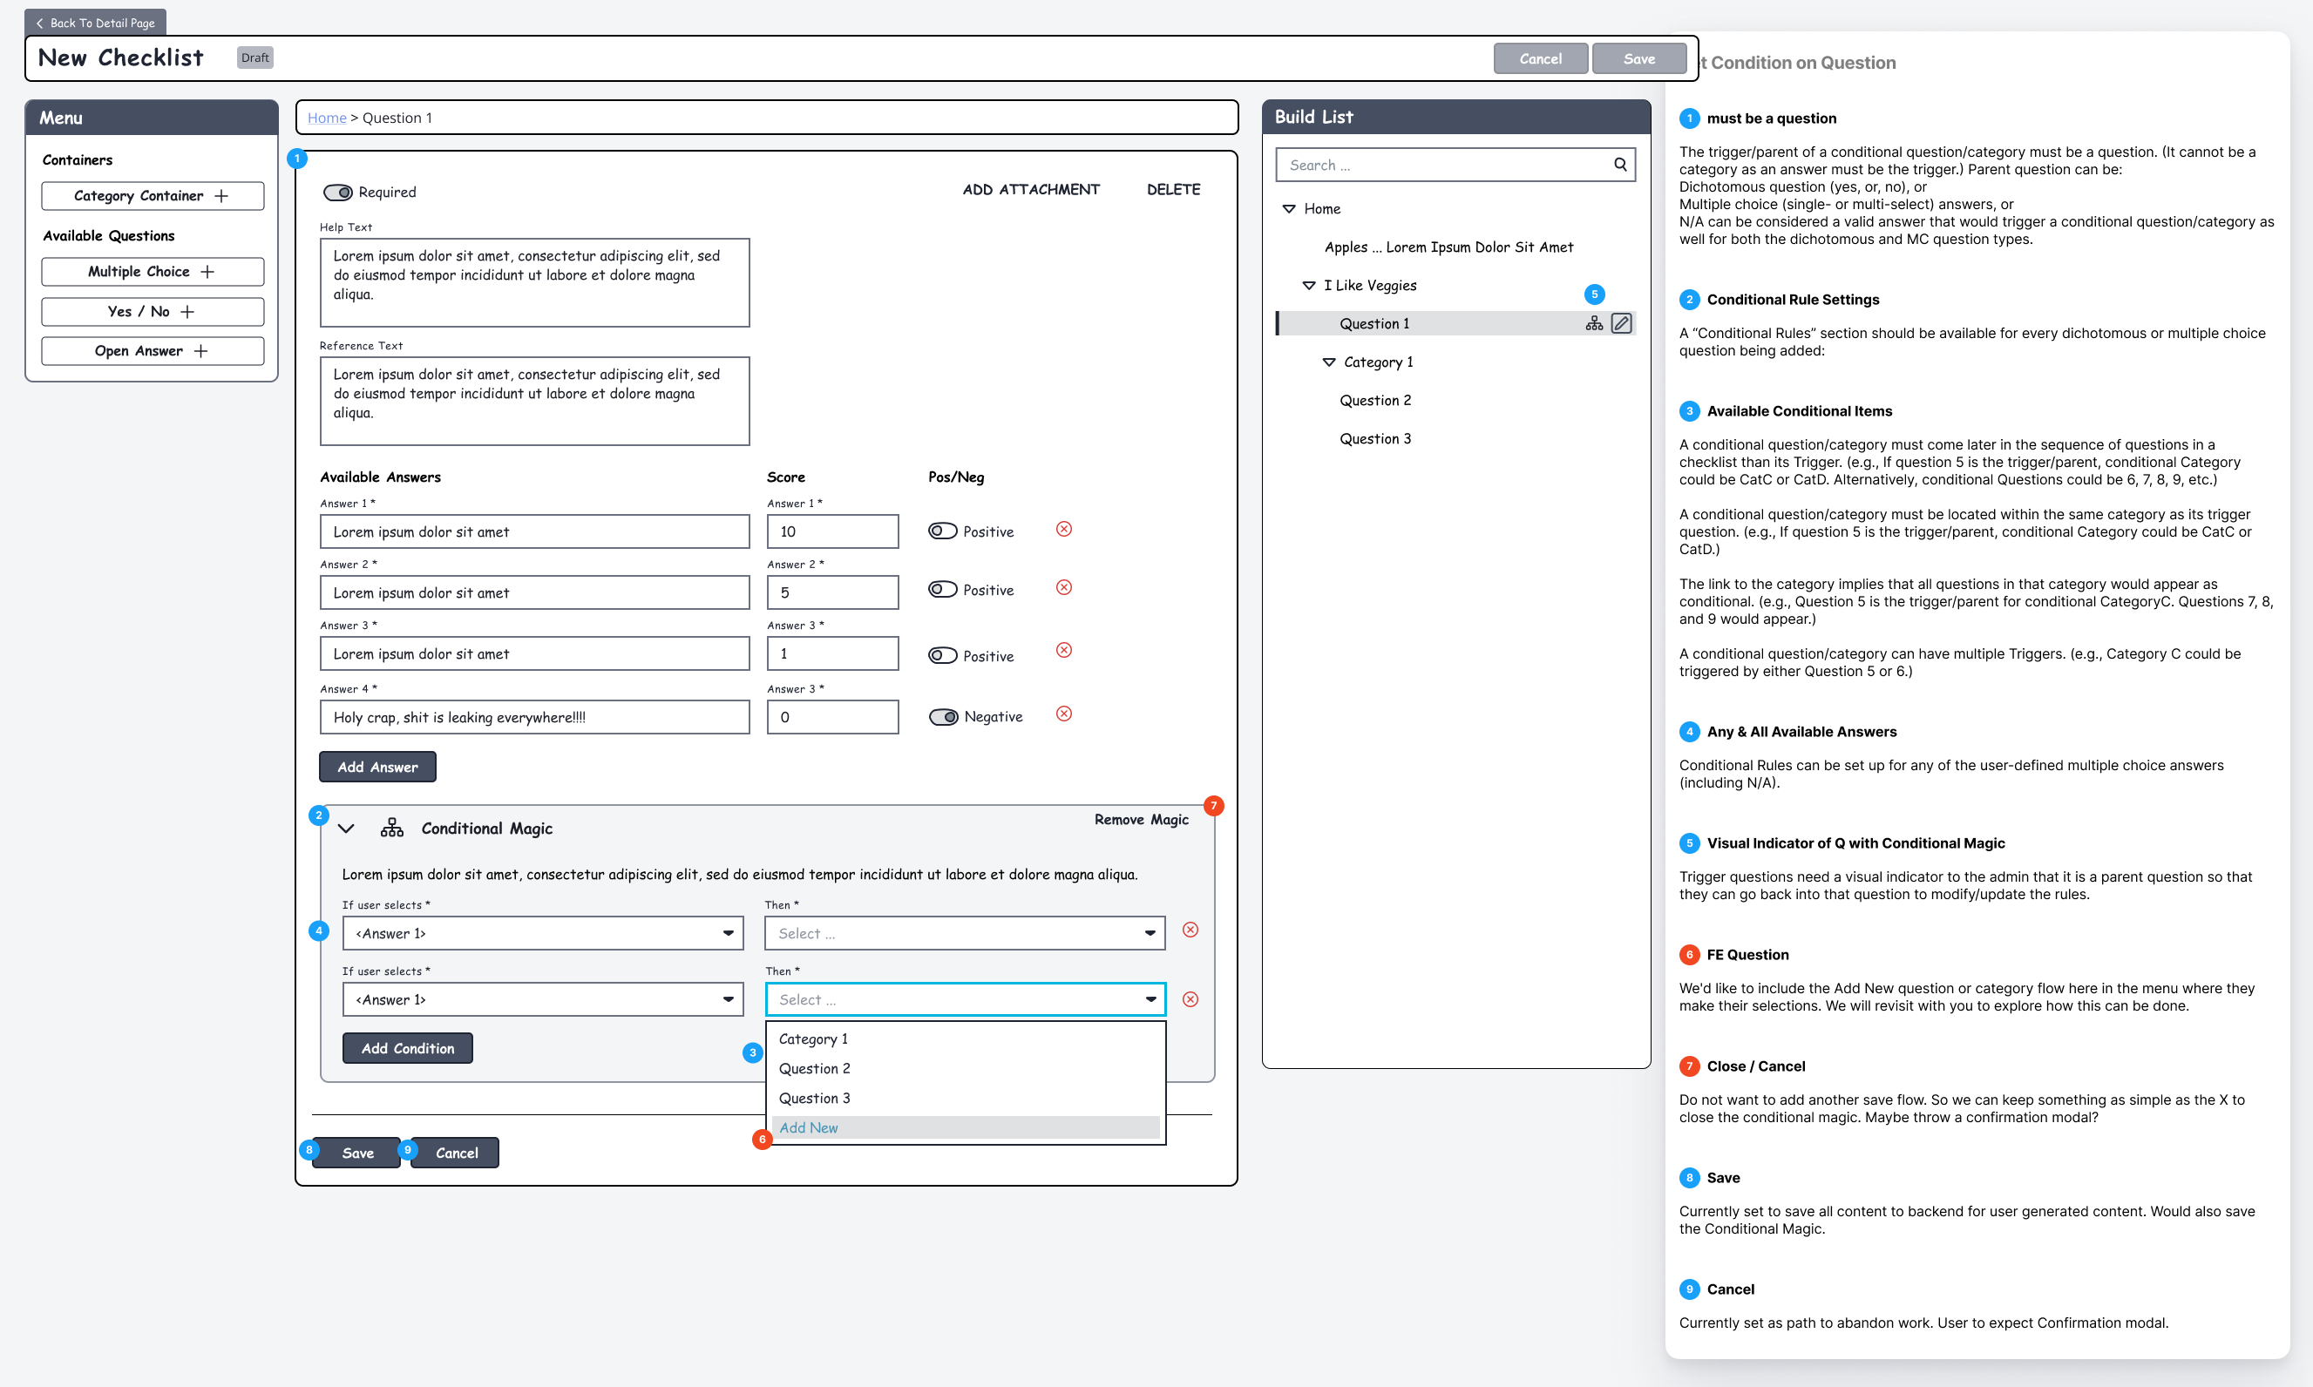2313x1387 pixels.
Task: Click the plus icon on Yes / No
Action: pos(187,311)
